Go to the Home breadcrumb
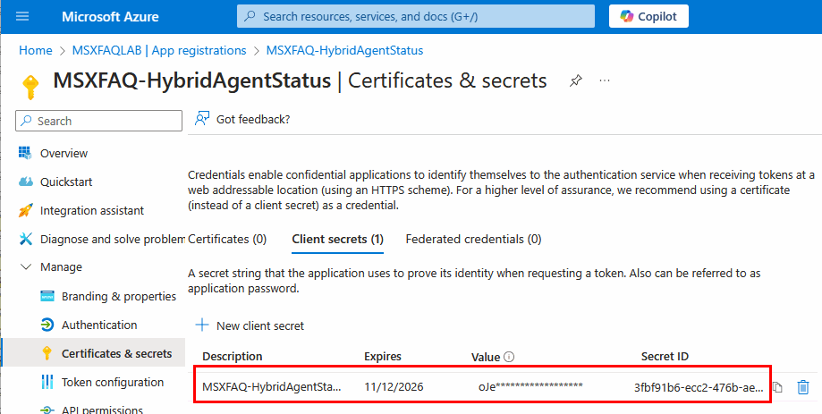This screenshot has width=822, height=414. (36, 50)
